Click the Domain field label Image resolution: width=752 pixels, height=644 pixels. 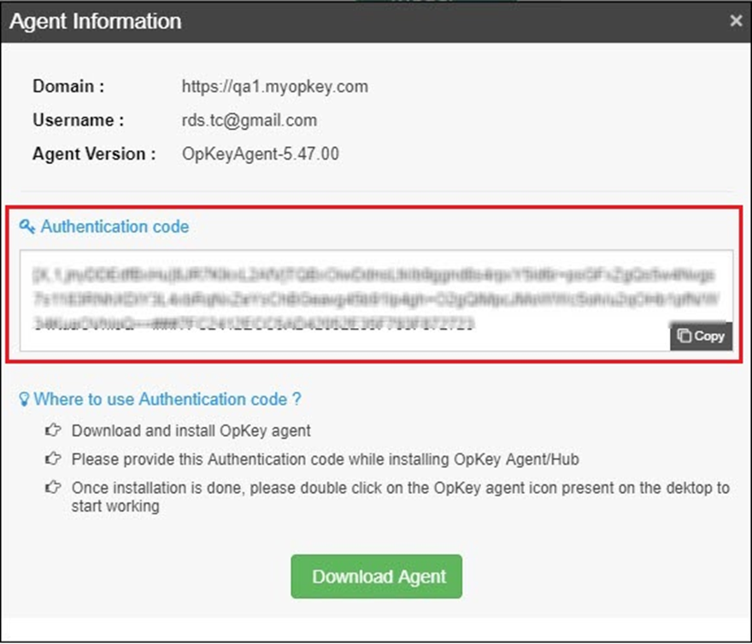click(68, 86)
